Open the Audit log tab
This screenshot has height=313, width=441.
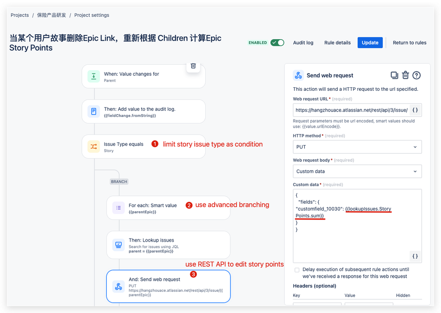point(303,43)
